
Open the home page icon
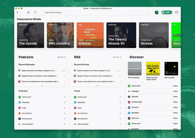click(28, 12)
